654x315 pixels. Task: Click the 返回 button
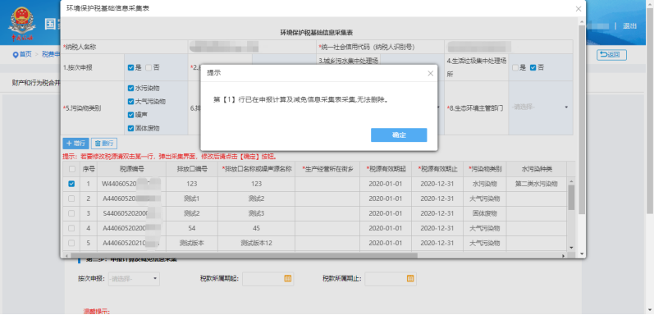click(611, 55)
